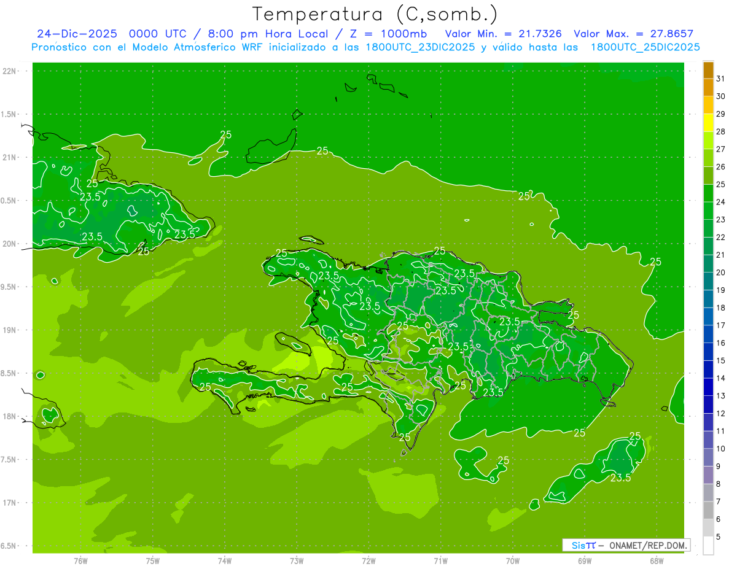
Task: Click the "Valor Min. = 21.7326" text
Action: [503, 34]
